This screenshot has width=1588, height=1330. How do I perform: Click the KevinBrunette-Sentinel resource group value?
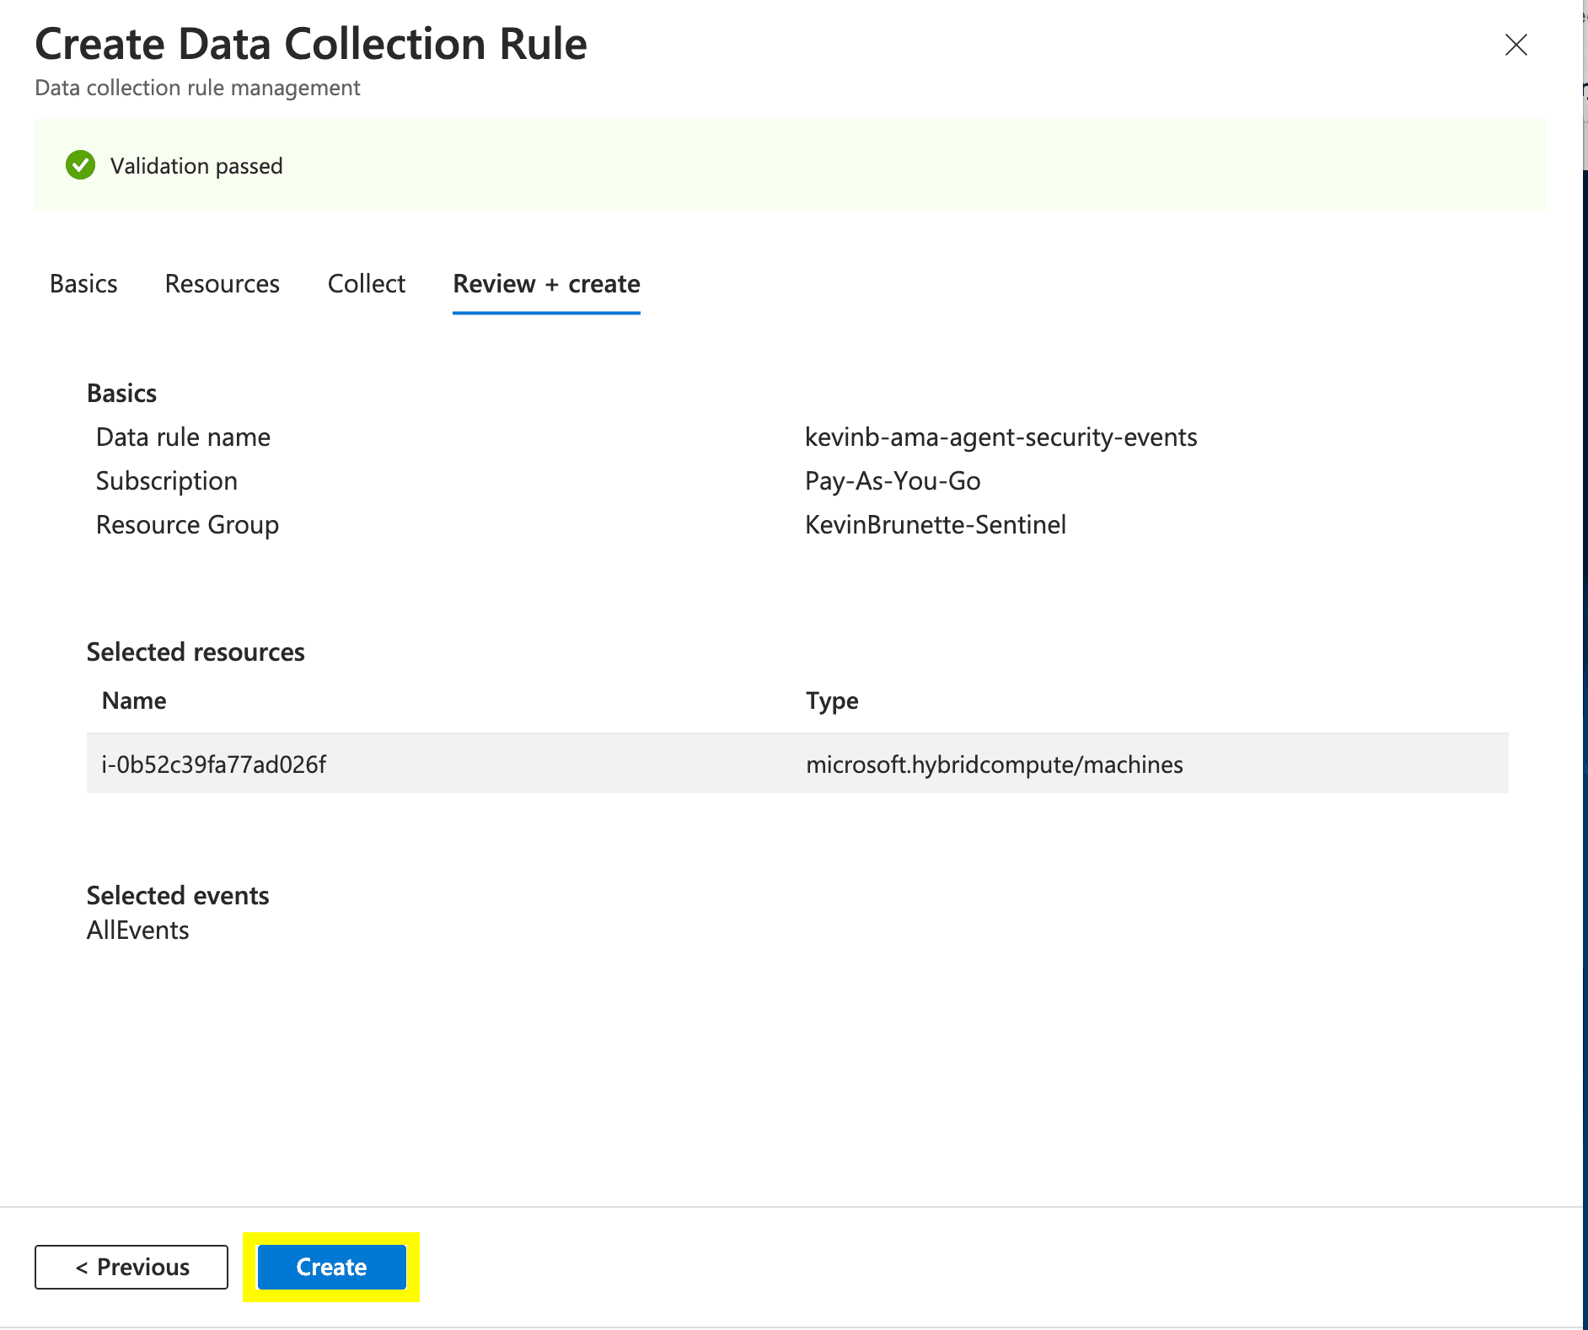(935, 525)
